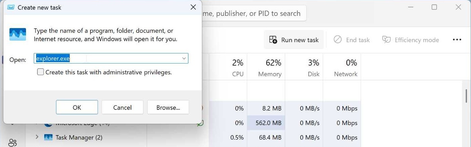Viewport: 471px width, 147px height.
Task: Open the Open field dropdown arrow
Action: coord(184,58)
